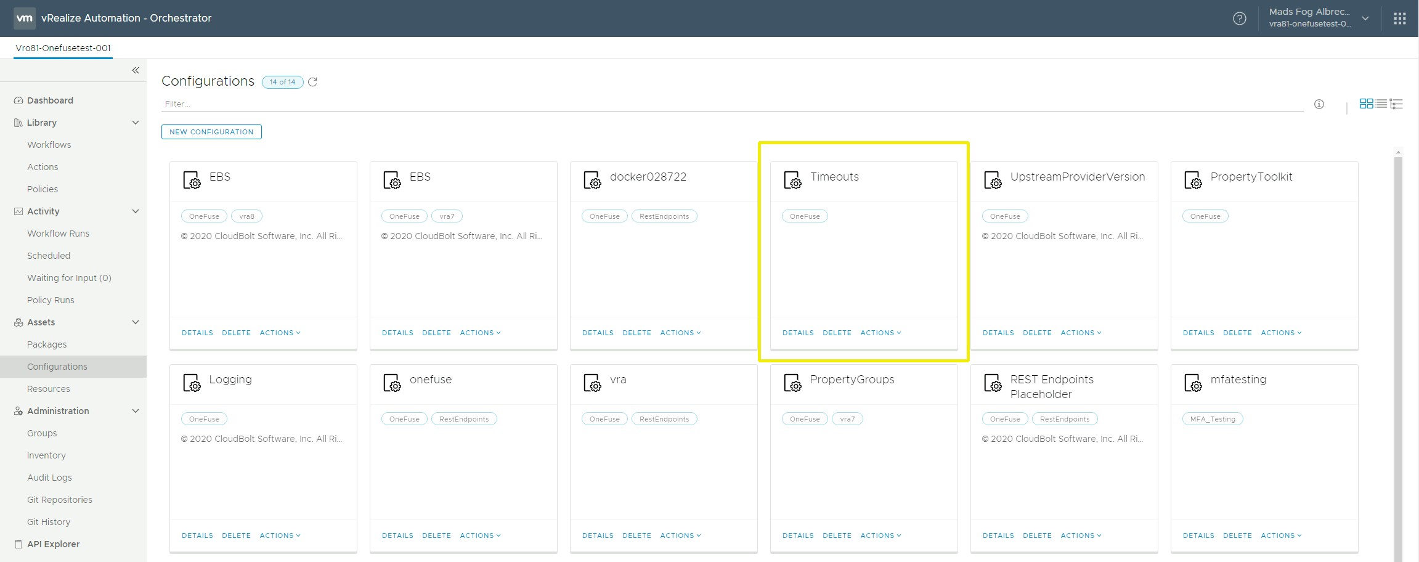Click the UpstreamProviderVersion configuration icon
Viewport: 1419px width, 562px height.
(993, 180)
